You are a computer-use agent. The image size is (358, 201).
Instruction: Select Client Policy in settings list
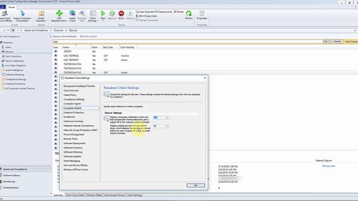(x=70, y=95)
